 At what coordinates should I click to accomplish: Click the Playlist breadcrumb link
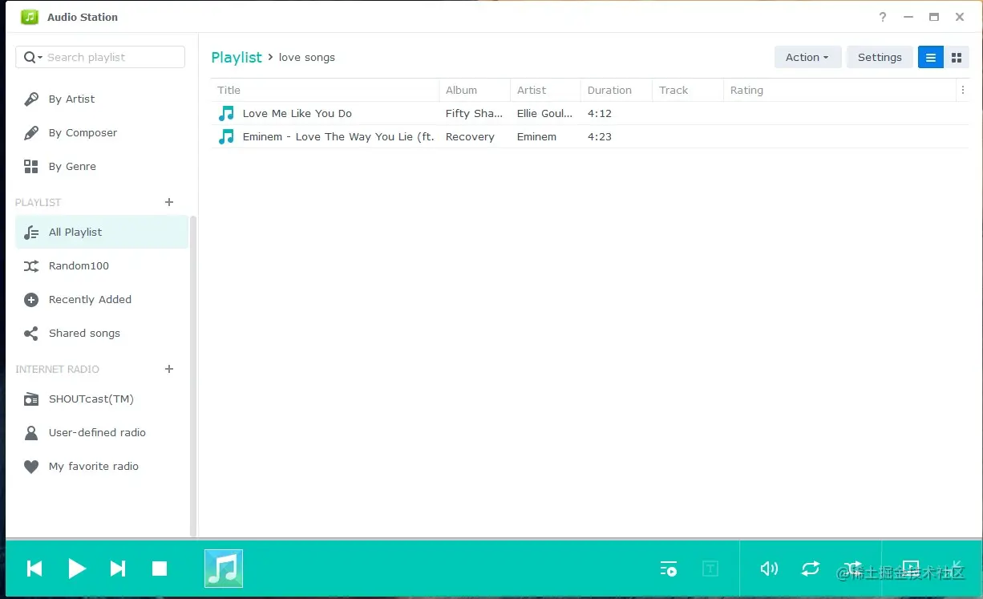(x=237, y=57)
